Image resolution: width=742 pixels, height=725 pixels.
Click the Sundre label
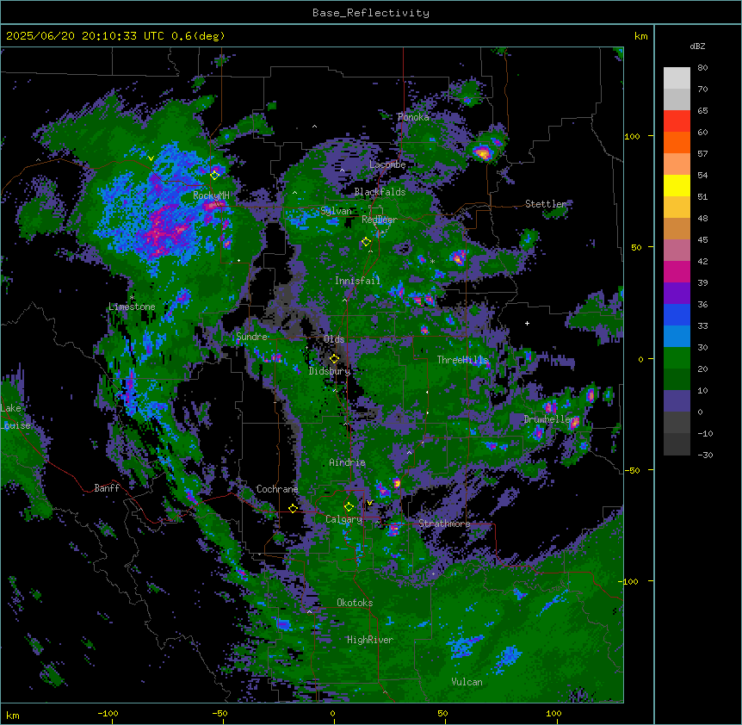pyautogui.click(x=251, y=337)
